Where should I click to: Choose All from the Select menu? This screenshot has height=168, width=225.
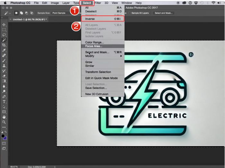coord(103,7)
